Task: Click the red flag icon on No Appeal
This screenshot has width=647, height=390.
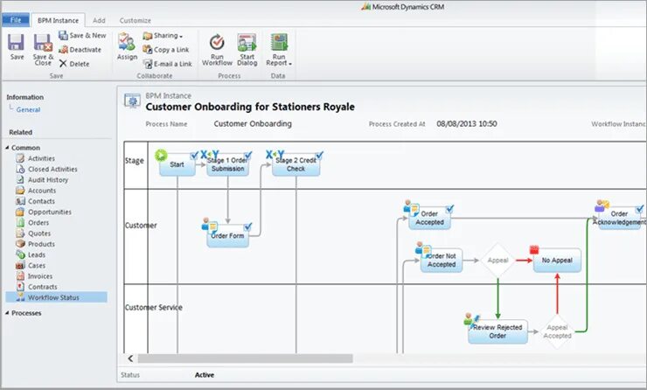Action: pyautogui.click(x=534, y=250)
